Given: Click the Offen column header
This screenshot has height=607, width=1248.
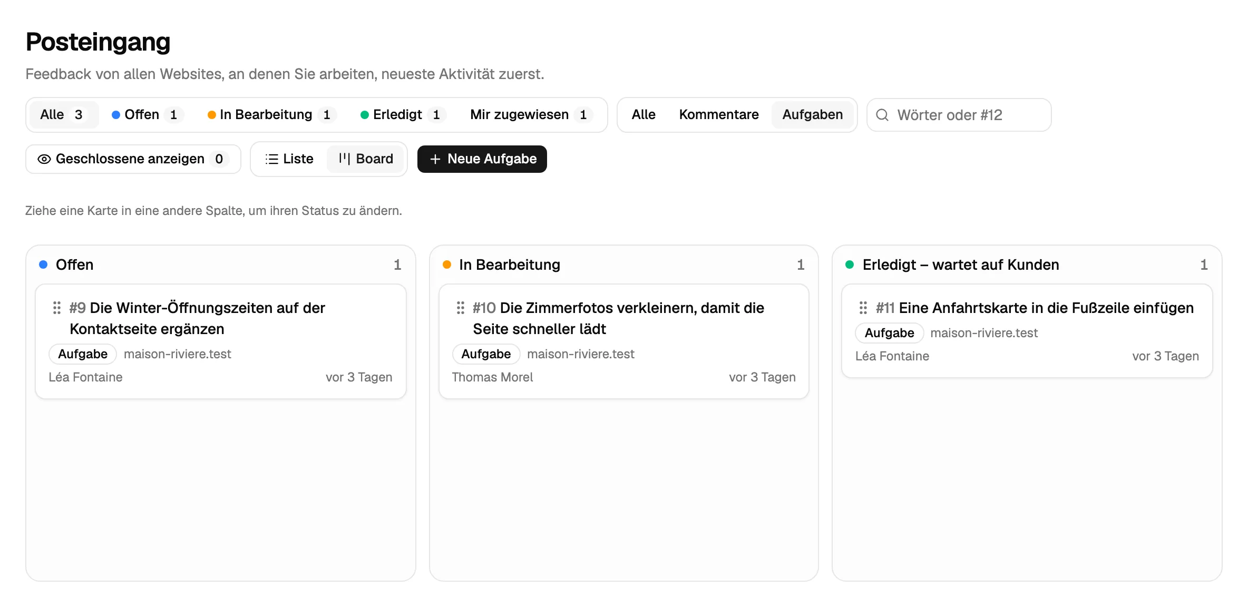Looking at the screenshot, I should click(75, 265).
